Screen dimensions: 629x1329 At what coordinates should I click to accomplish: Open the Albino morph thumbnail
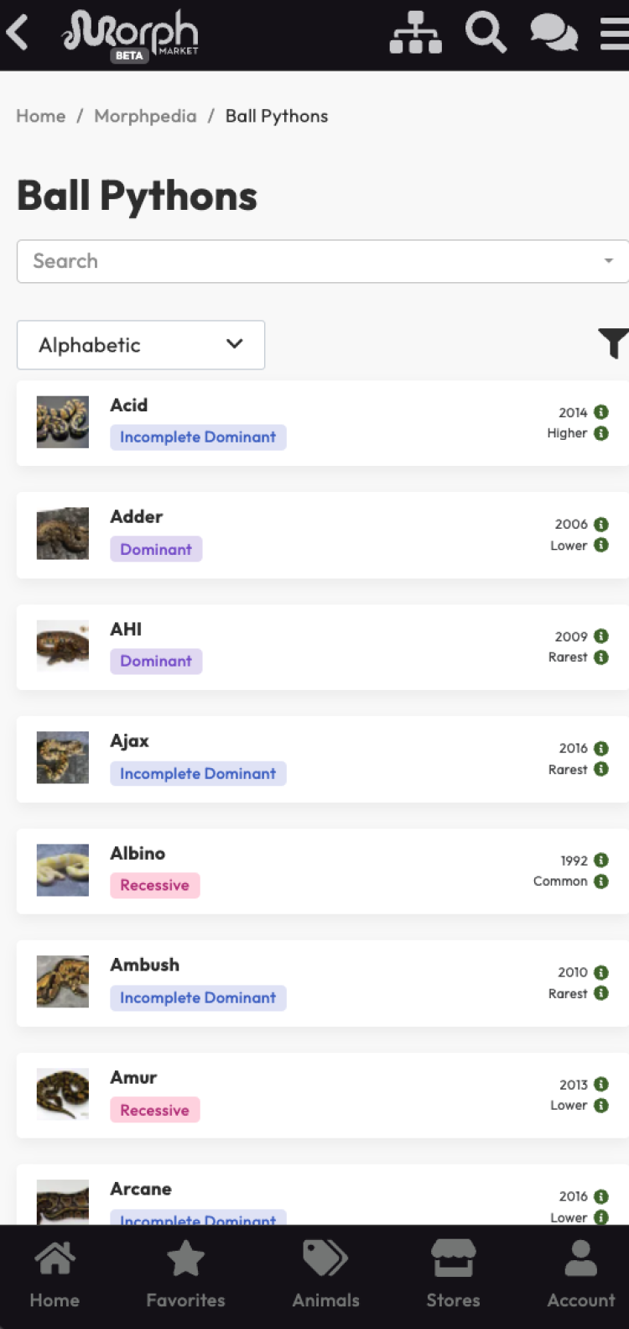pyautogui.click(x=63, y=870)
